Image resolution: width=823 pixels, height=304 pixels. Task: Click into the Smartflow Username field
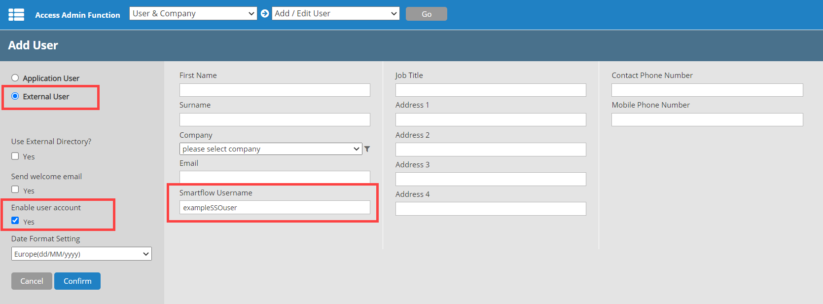(275, 207)
